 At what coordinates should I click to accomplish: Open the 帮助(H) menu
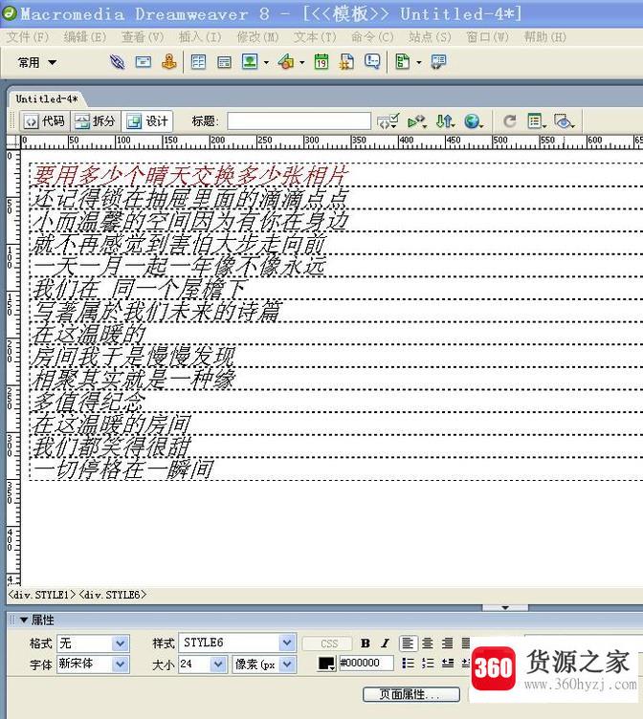545,37
